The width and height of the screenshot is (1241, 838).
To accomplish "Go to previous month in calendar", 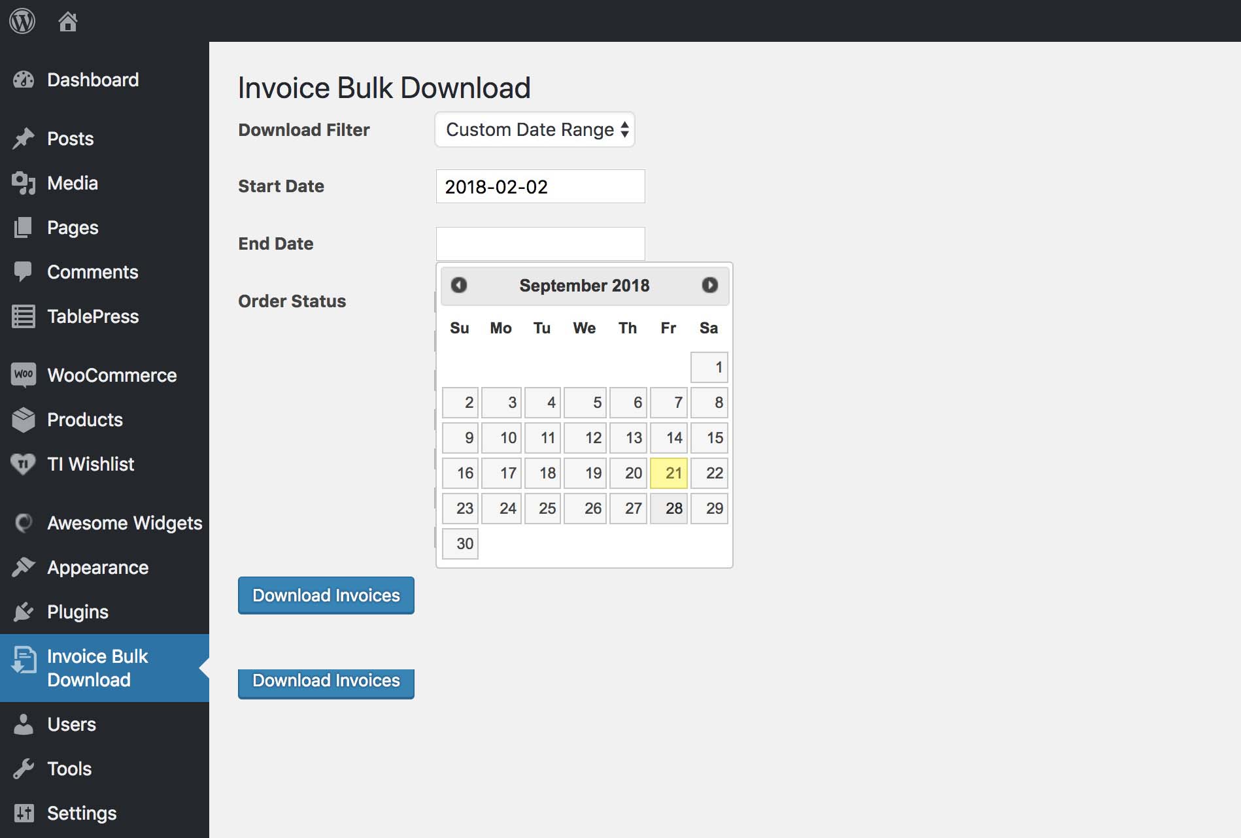I will 459,285.
